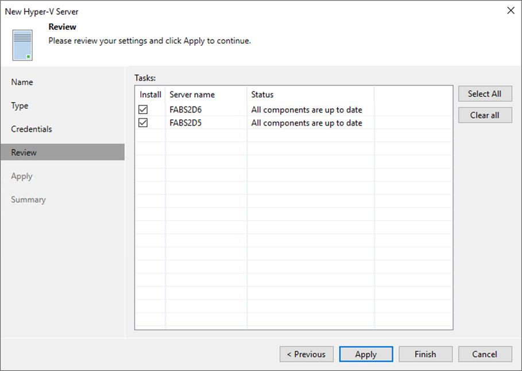Go back with the Previous button
The height and width of the screenshot is (371, 522).
click(x=306, y=354)
